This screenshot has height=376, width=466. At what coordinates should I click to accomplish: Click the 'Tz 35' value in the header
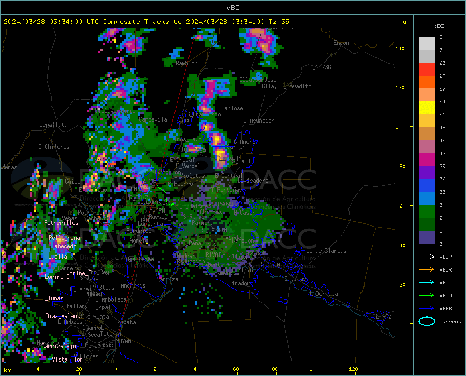[279, 22]
